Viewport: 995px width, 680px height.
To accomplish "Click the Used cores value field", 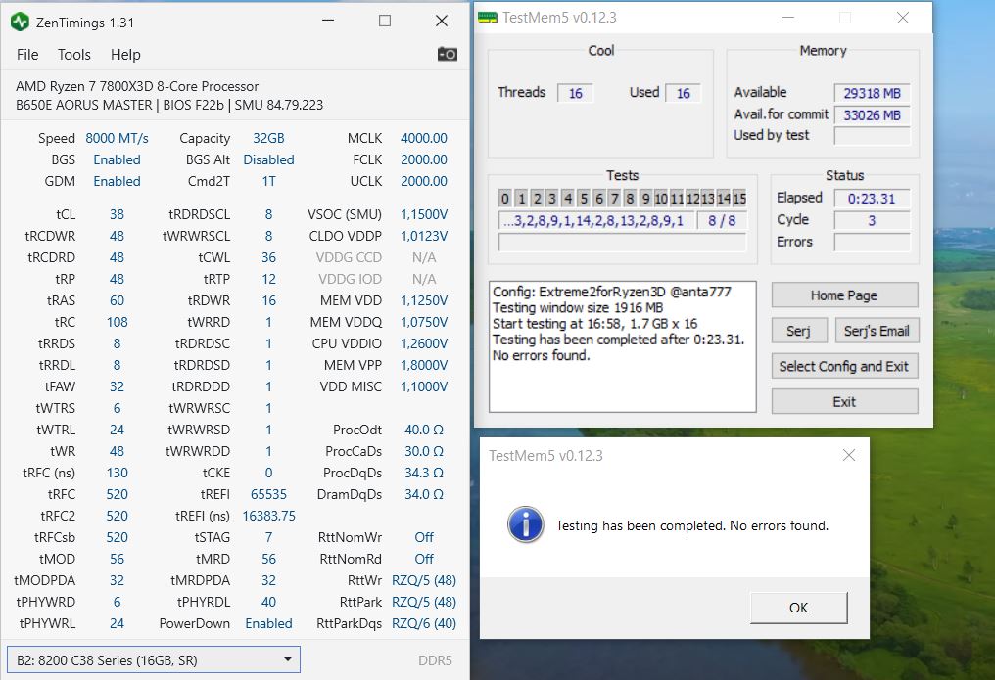I will click(683, 93).
